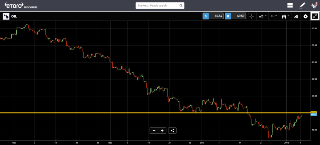Viewport: 320px width, 145px height.
Task: Open the chart layout grid icon
Action: 290,6
